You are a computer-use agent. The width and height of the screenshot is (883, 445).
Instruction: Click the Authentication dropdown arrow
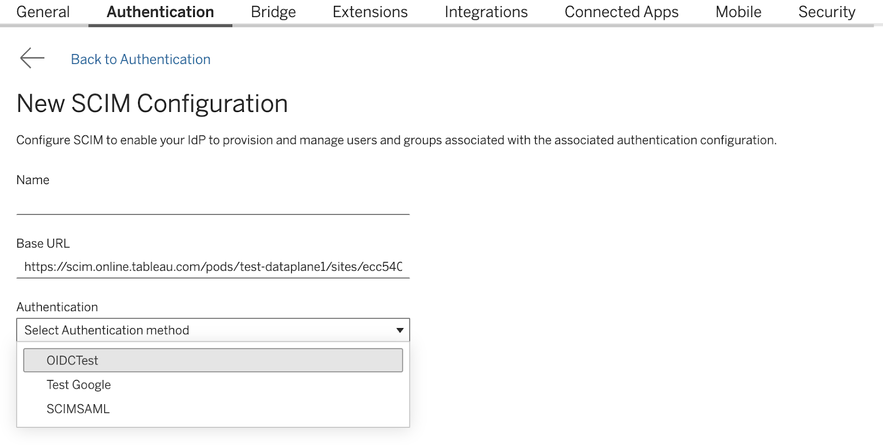click(x=400, y=330)
